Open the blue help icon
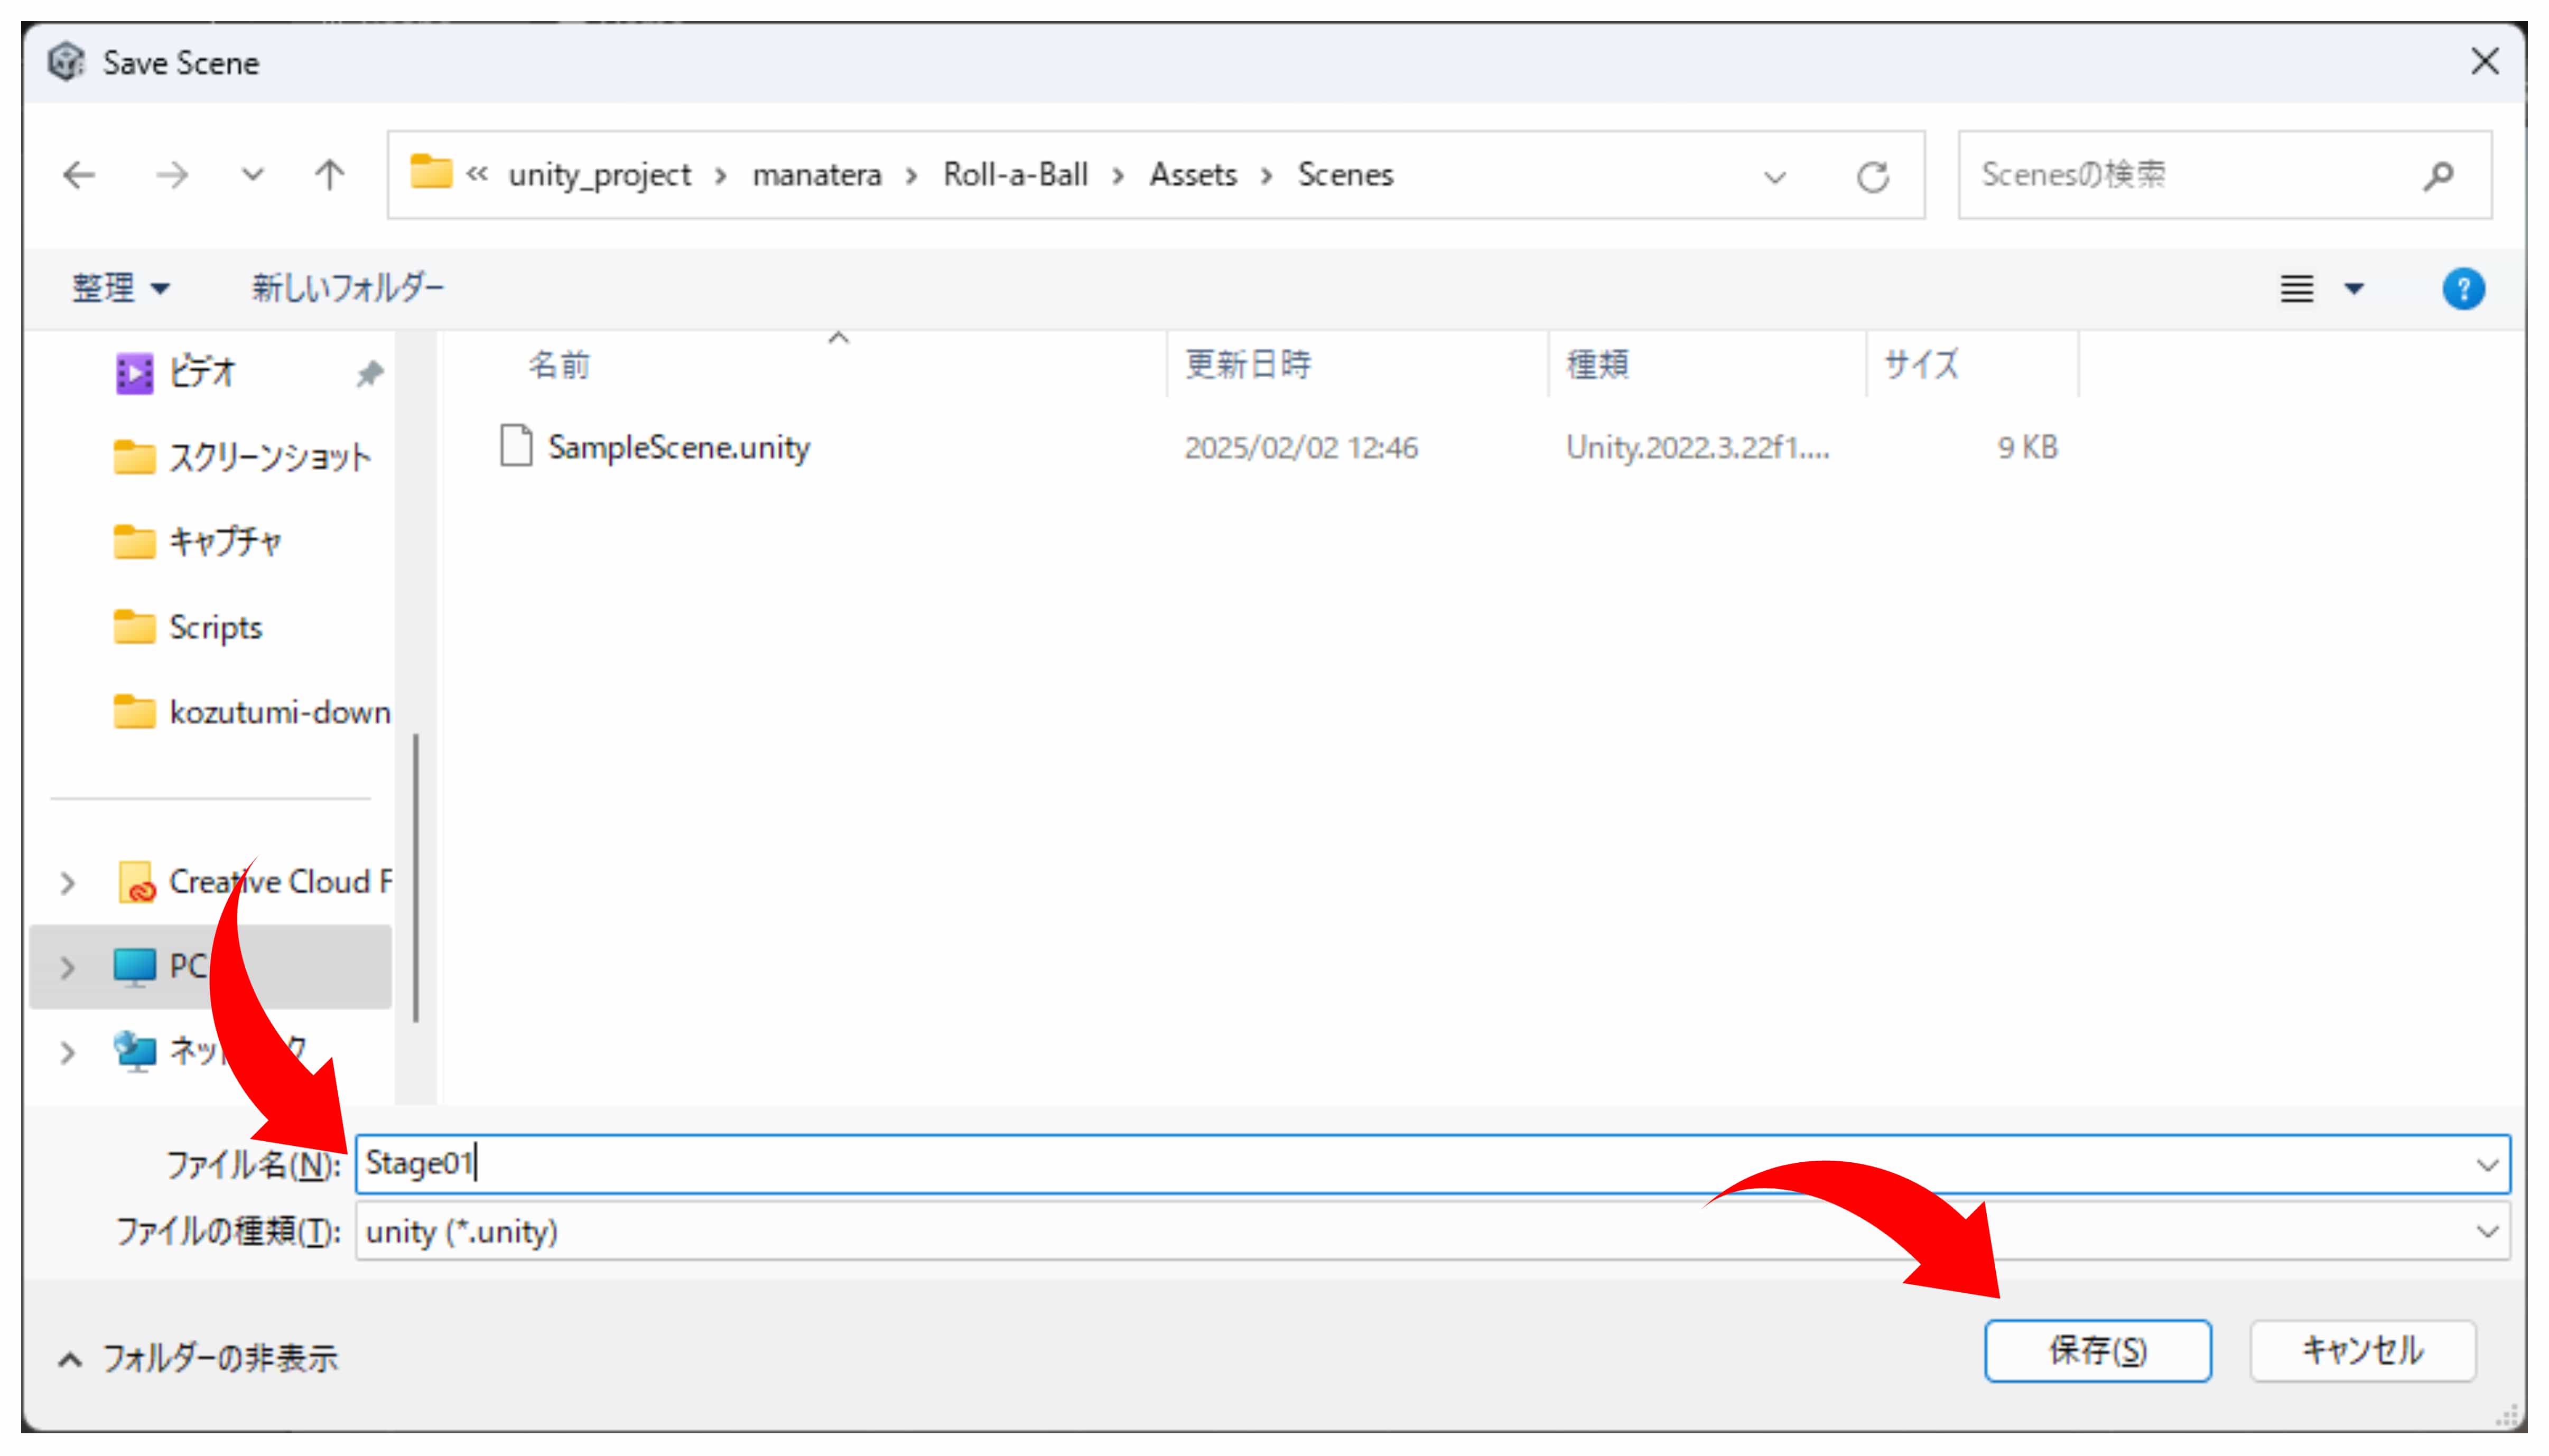This screenshot has width=2549, height=1456. pos(2463,289)
